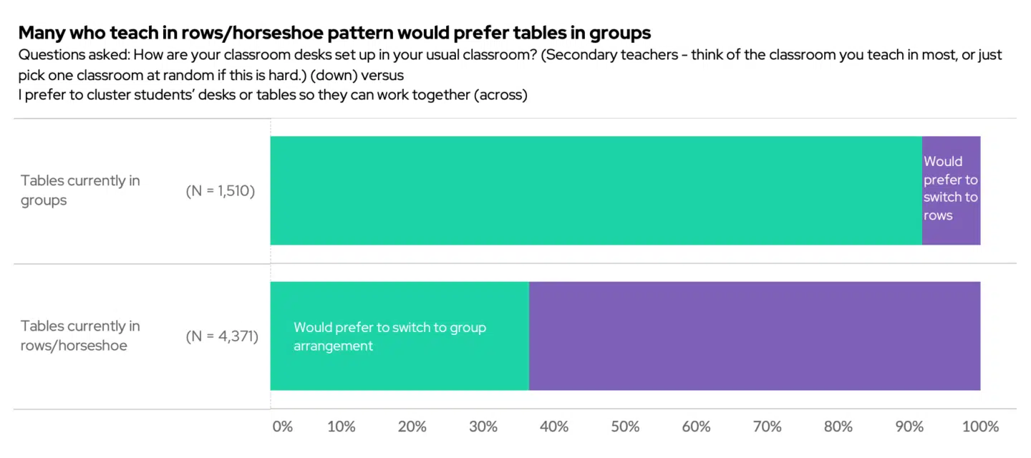This screenshot has height=458, width=1031.
Task: Click the 'I prefer to cluster students' desks' line
Action: point(272,95)
